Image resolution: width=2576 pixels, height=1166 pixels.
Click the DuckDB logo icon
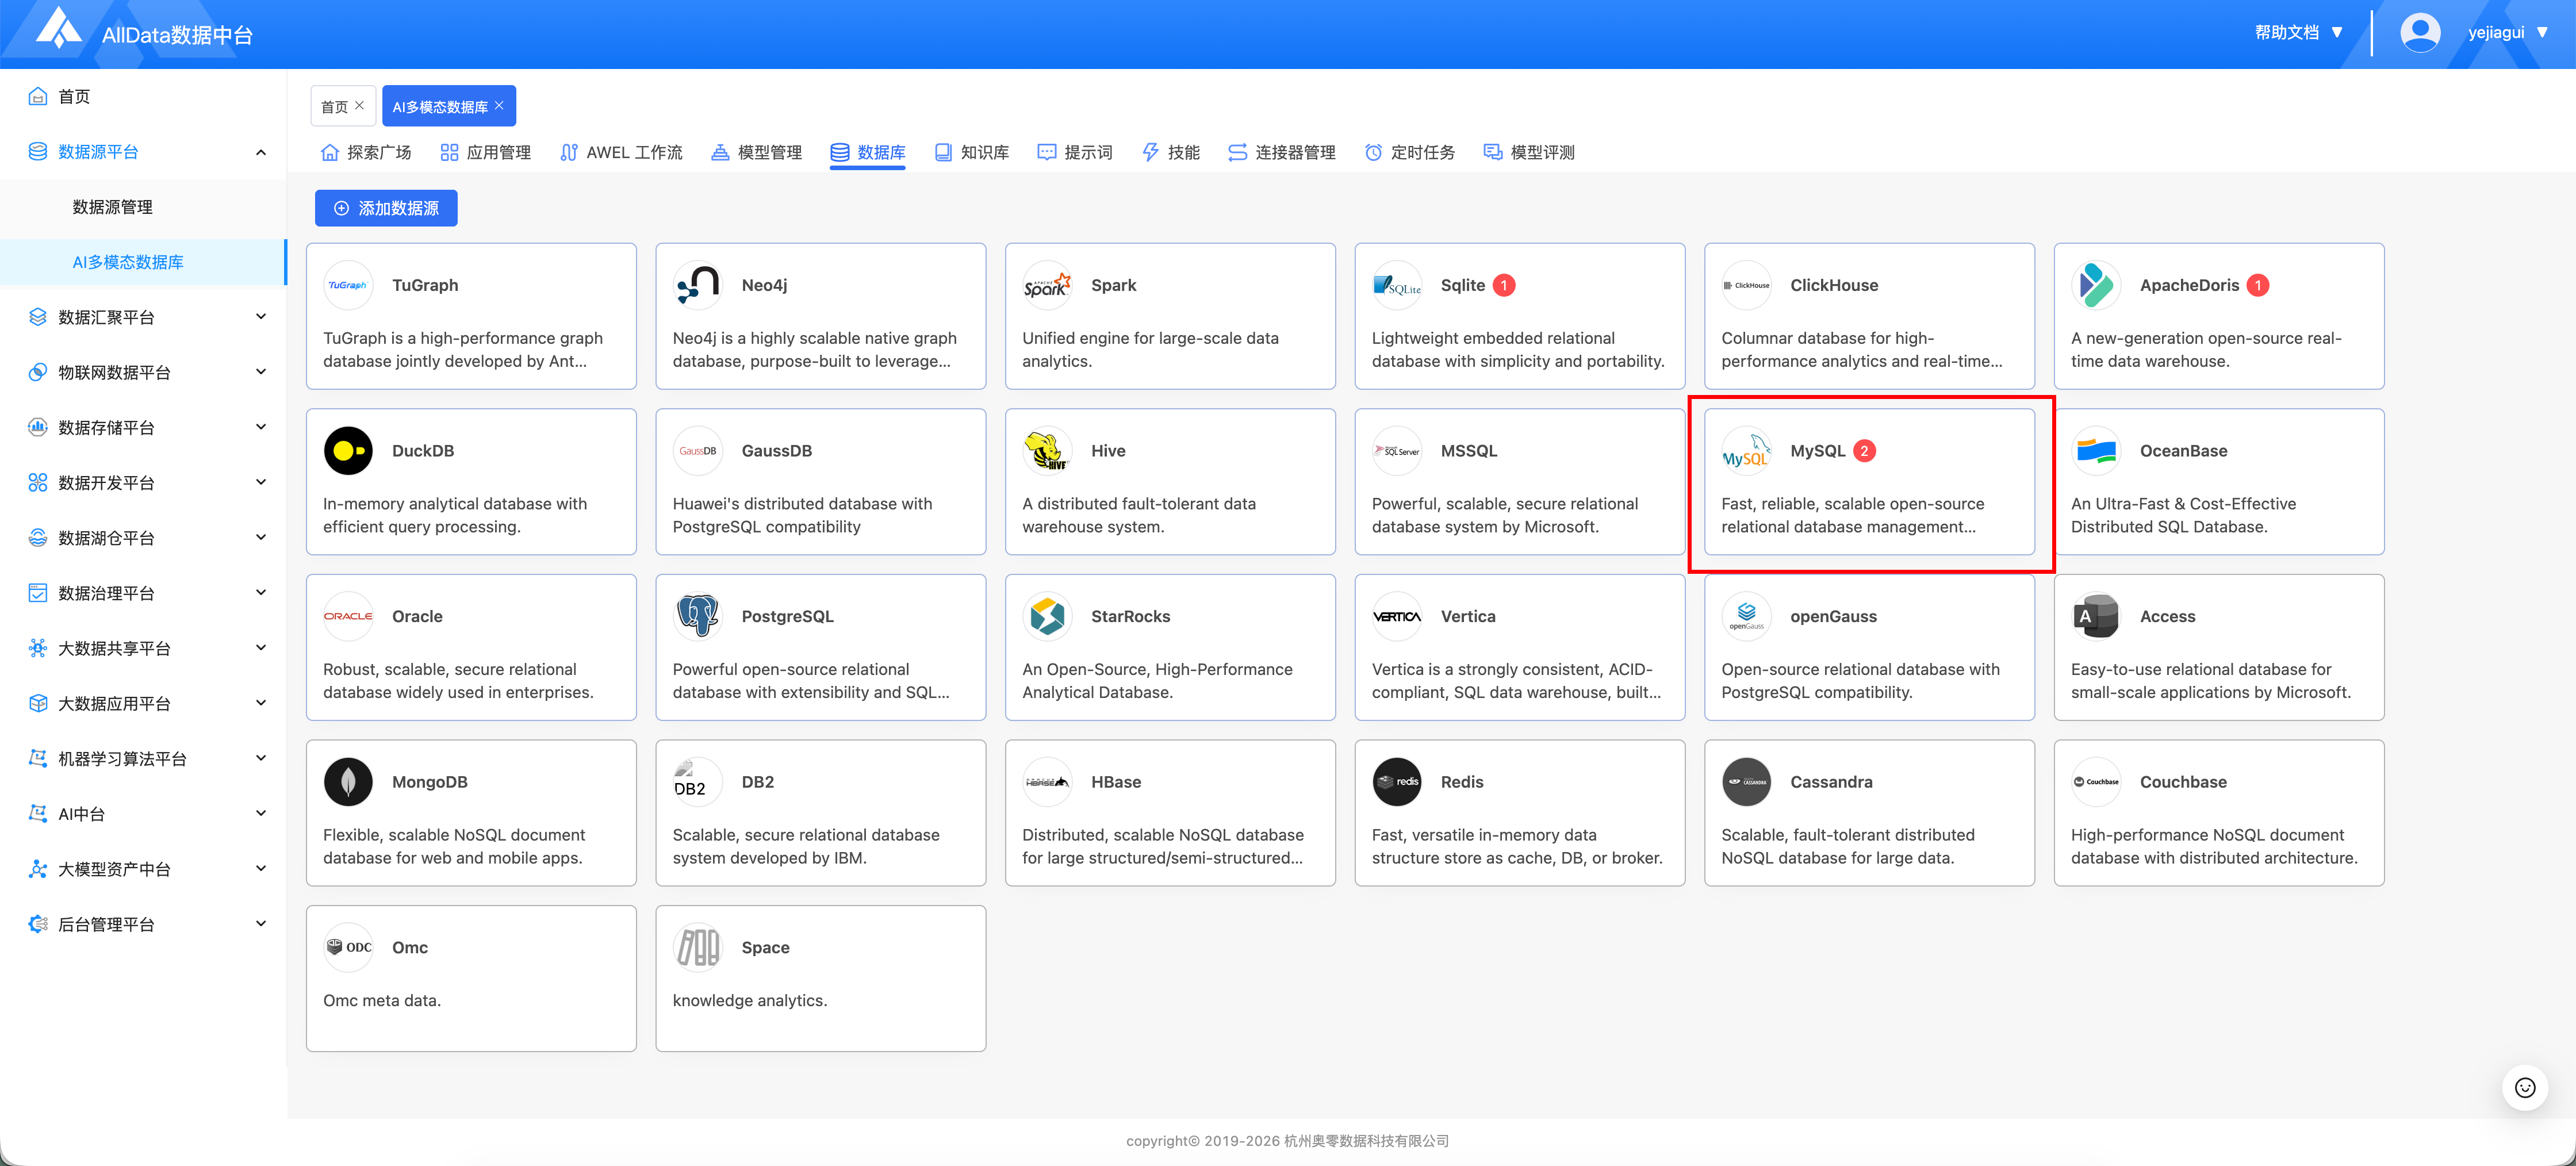click(348, 451)
